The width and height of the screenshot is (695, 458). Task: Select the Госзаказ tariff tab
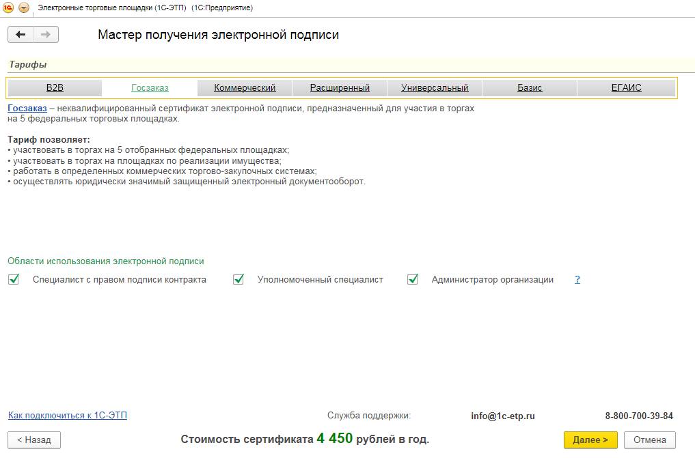[150, 87]
